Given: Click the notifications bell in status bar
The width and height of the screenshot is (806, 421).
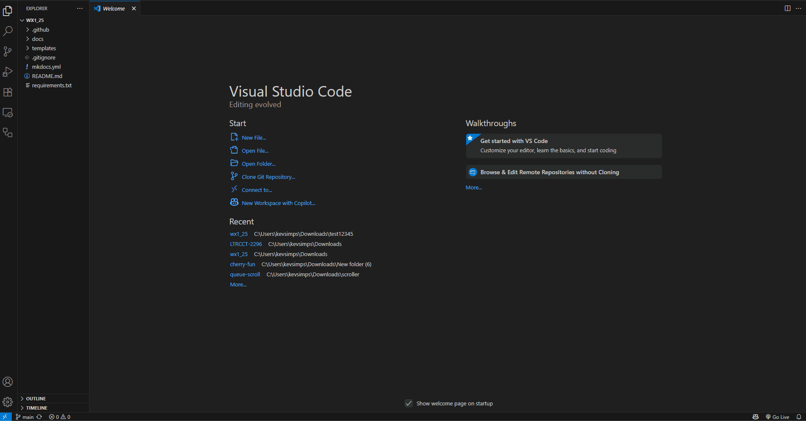Looking at the screenshot, I should pos(798,417).
